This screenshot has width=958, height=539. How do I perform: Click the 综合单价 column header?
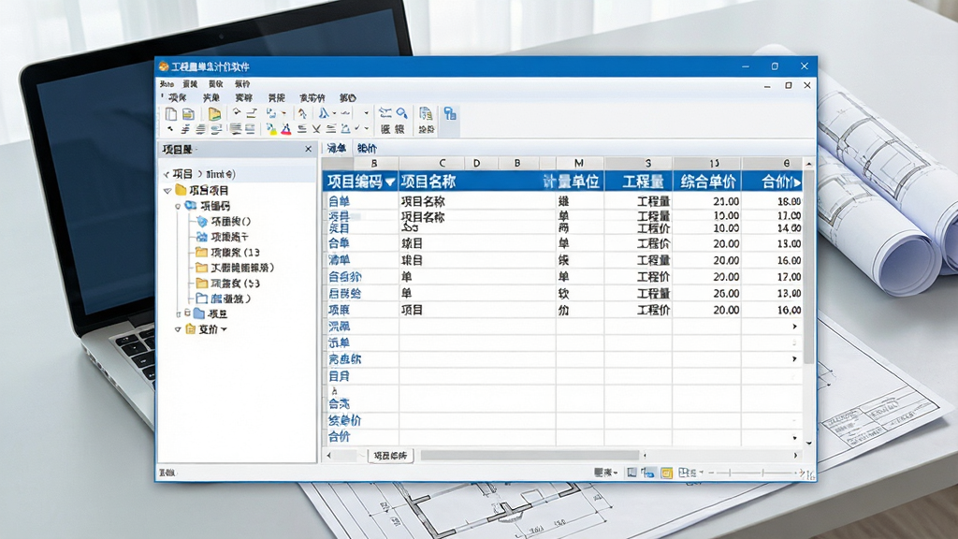tap(707, 182)
